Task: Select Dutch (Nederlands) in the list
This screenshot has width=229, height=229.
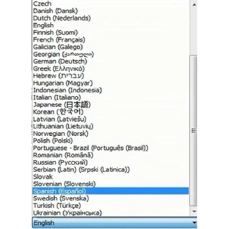Action: point(110,18)
